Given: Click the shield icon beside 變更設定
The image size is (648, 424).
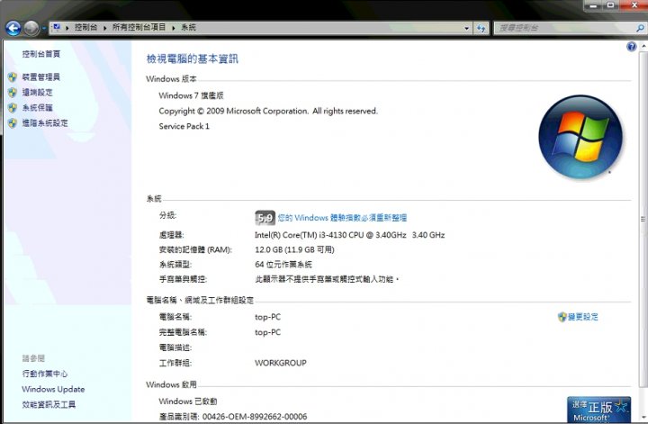Looking at the screenshot, I should point(562,317).
